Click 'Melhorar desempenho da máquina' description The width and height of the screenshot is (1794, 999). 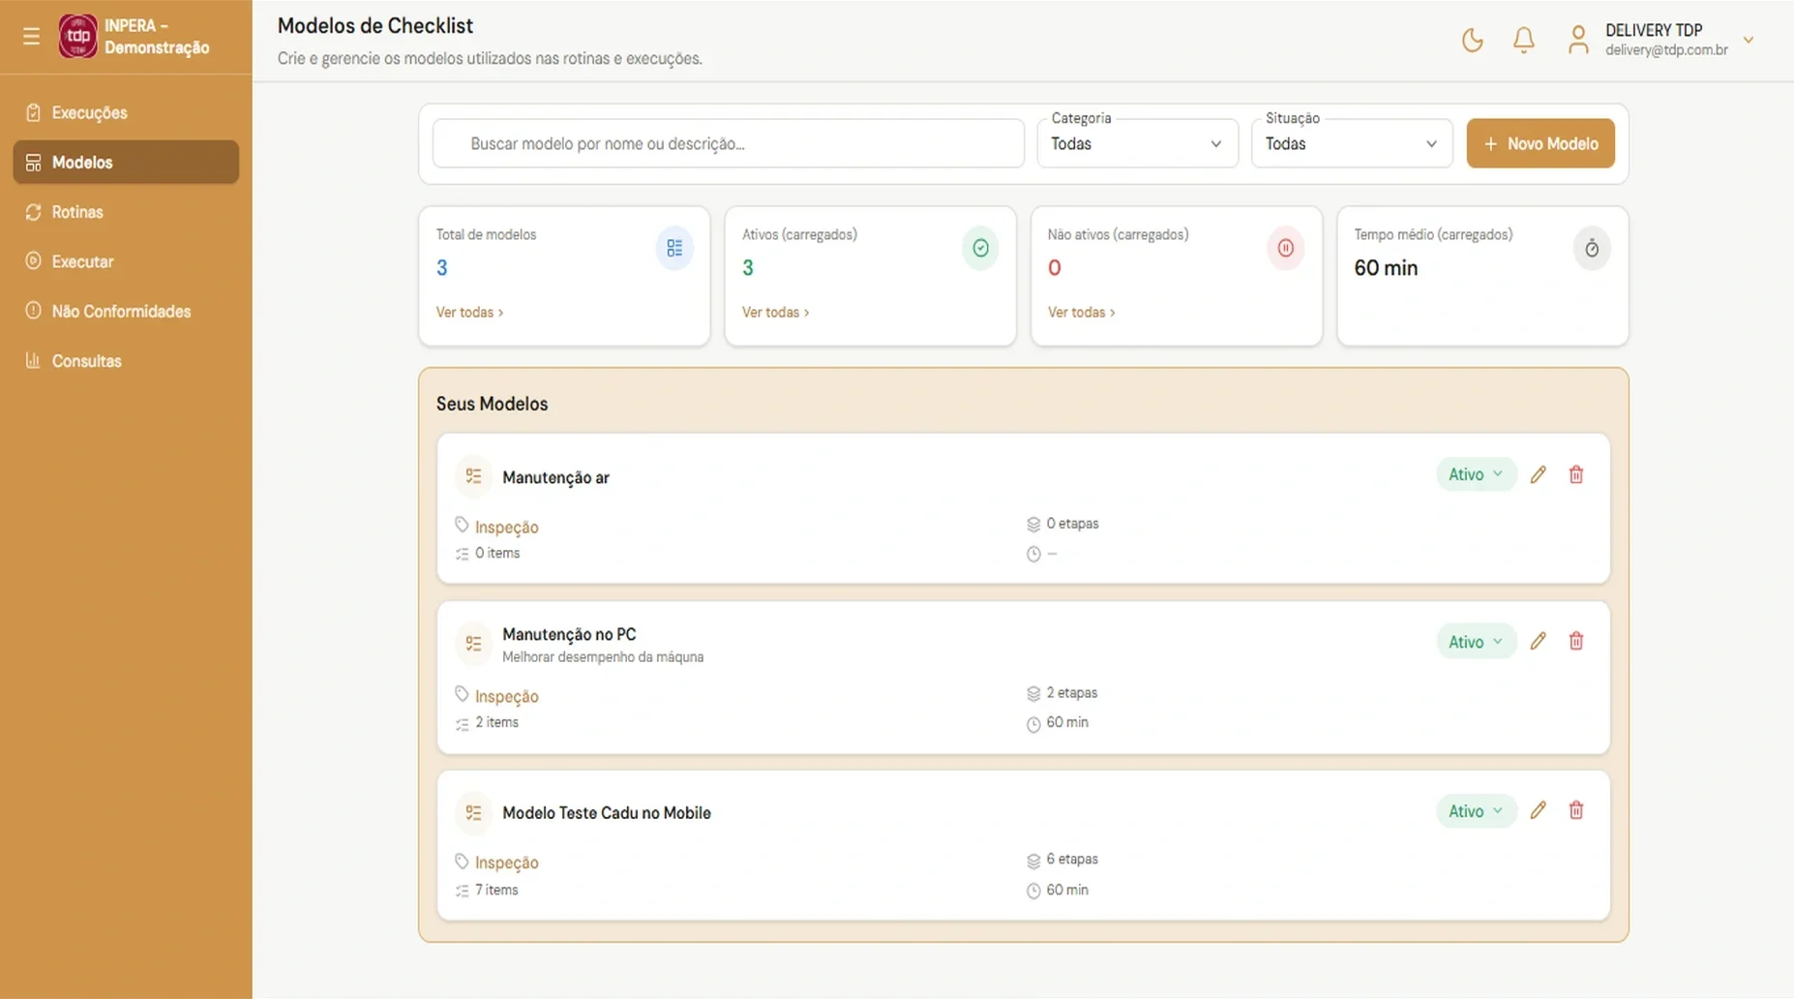[603, 656]
